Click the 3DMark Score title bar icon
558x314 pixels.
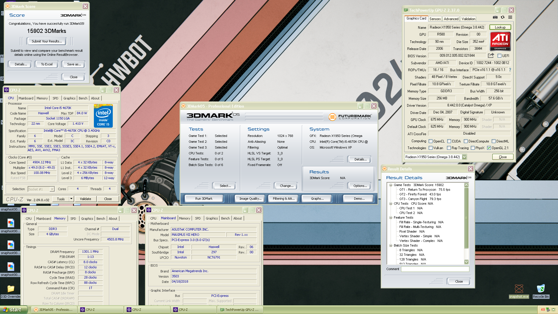8,6
